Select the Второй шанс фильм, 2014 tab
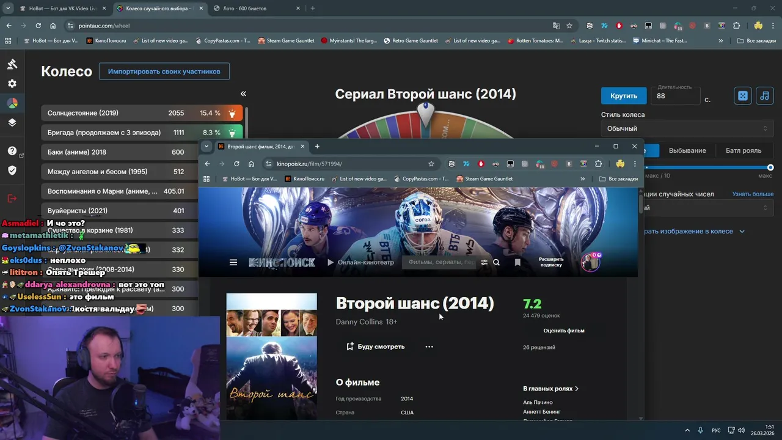782x440 pixels. click(x=263, y=147)
